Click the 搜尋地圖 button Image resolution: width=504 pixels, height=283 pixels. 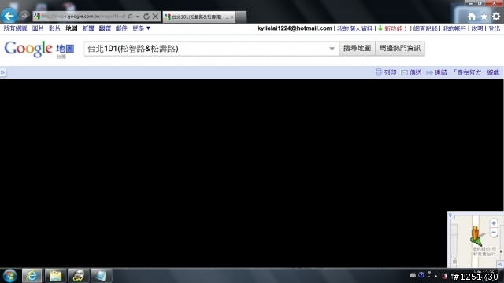click(357, 49)
